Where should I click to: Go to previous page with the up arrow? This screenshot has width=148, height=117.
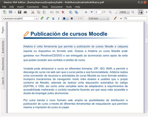pyautogui.click(x=86, y=12)
